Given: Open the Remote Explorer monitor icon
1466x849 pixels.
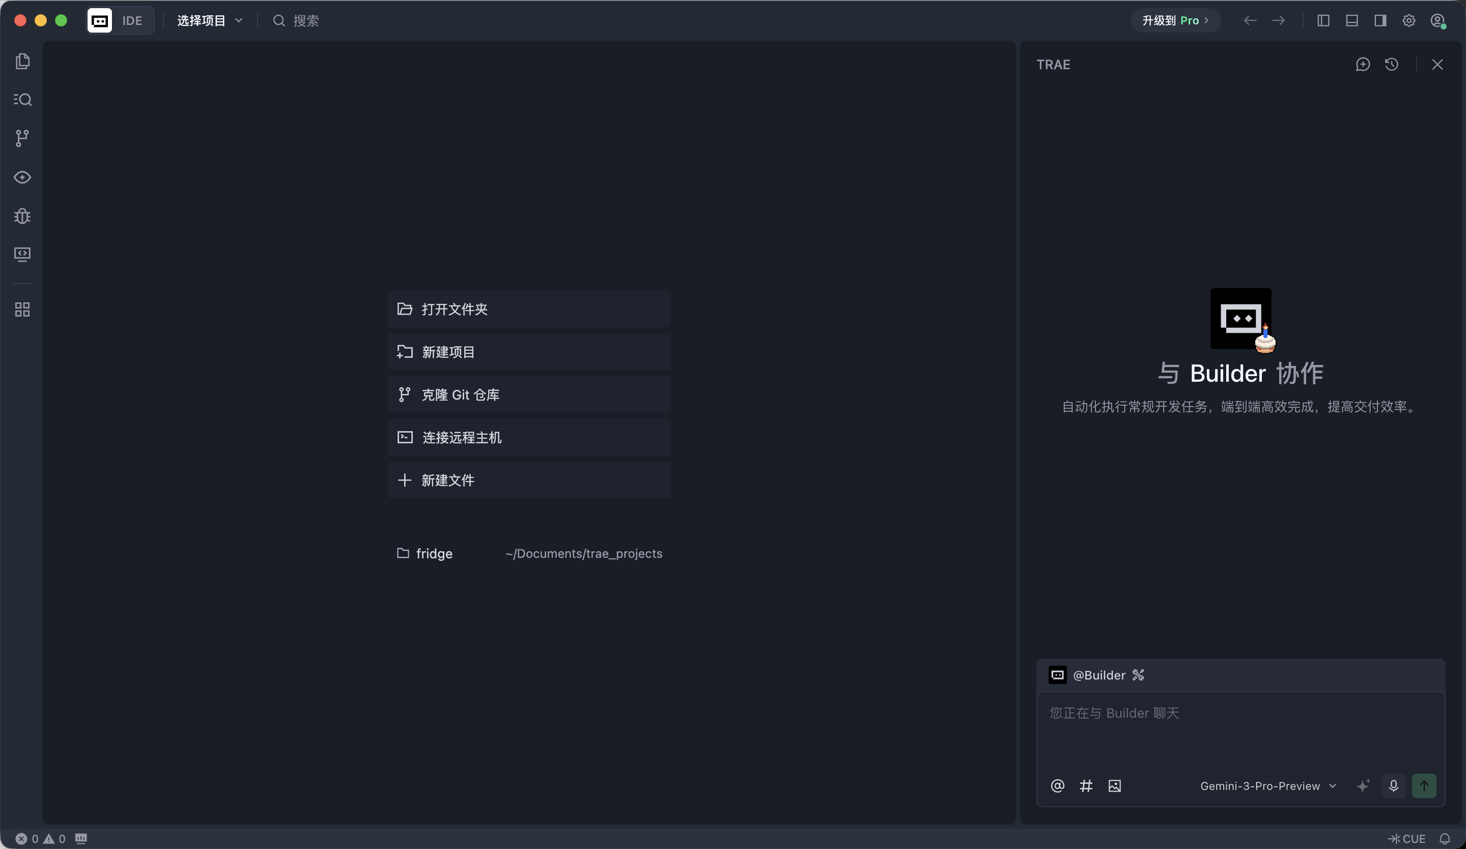Looking at the screenshot, I should 22,254.
